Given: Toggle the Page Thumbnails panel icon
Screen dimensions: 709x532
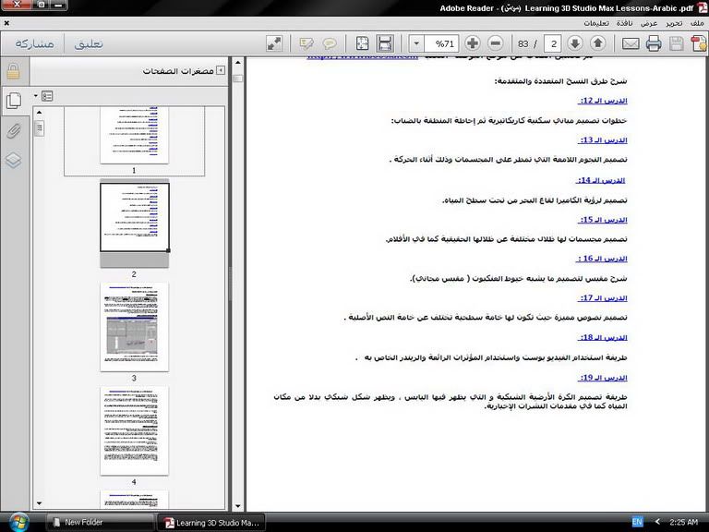Looking at the screenshot, I should pyautogui.click(x=14, y=101).
